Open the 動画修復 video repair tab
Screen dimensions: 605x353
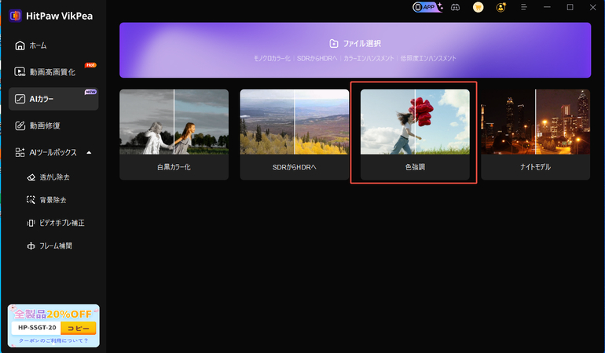click(x=45, y=125)
